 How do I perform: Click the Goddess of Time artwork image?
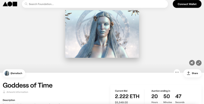102,34
